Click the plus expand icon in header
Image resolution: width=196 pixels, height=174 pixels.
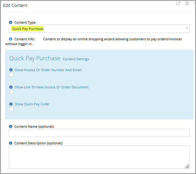tap(187, 3)
